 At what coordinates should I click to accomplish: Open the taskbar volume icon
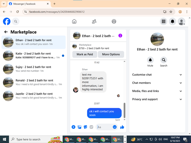point(160,139)
